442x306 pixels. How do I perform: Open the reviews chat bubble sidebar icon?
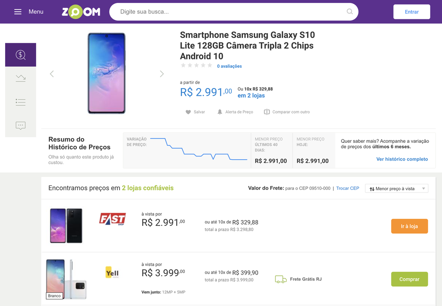pos(21,126)
